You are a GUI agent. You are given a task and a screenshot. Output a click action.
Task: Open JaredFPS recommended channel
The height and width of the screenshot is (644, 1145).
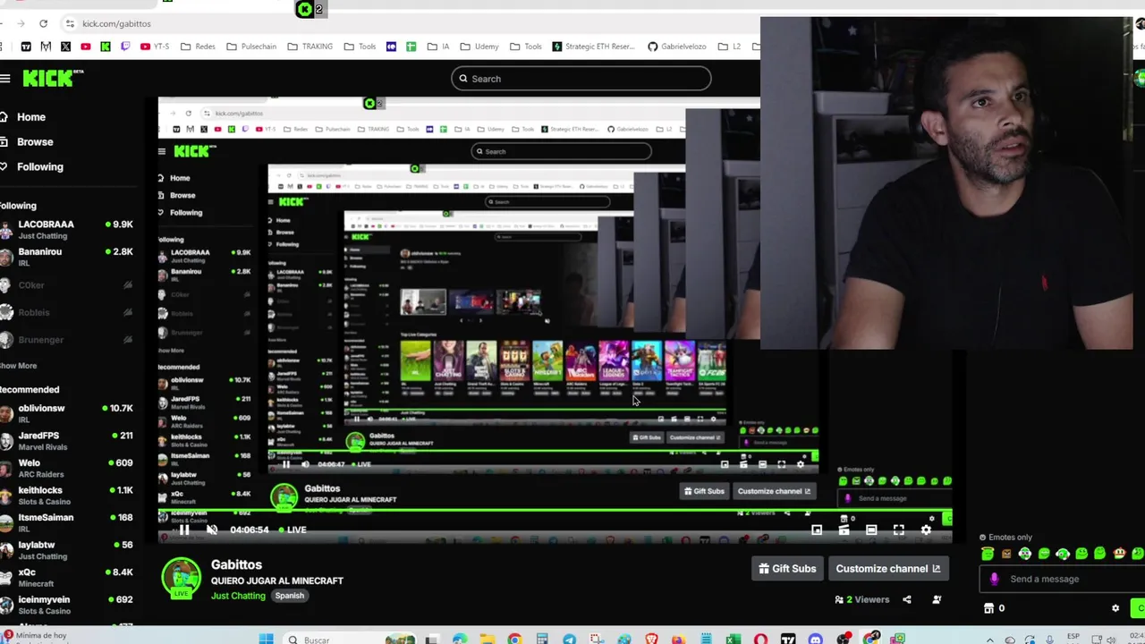pyautogui.click(x=67, y=441)
